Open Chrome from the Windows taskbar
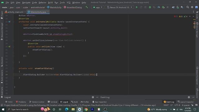This screenshot has width=199, height=112. [86, 109]
